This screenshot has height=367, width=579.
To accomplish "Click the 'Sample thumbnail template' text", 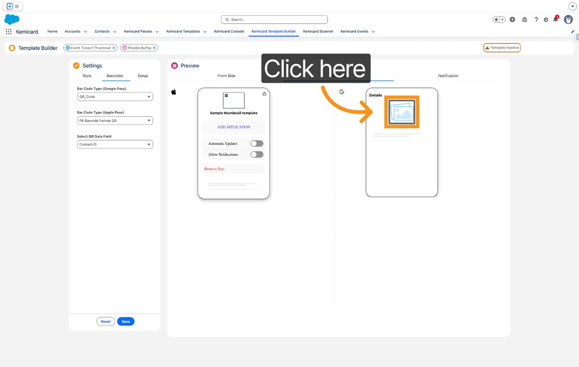I will pos(234,113).
